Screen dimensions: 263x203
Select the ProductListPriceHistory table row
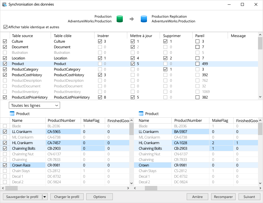coord(129,97)
